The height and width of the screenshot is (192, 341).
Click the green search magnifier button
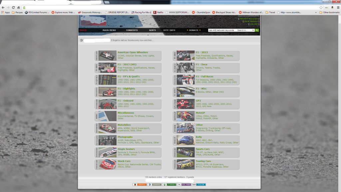point(257,30)
